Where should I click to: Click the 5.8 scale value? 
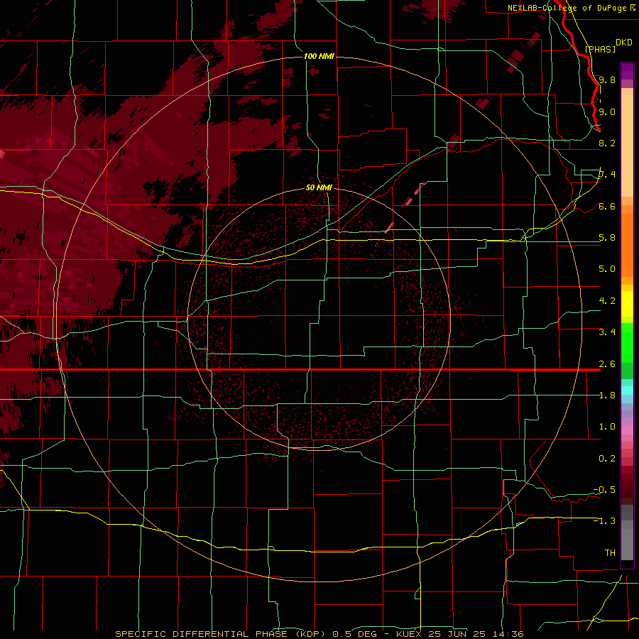coord(607,238)
